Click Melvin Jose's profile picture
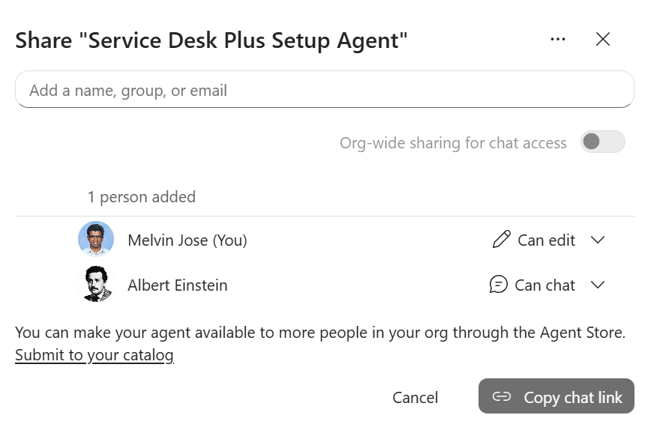The height and width of the screenshot is (433, 654). click(x=96, y=239)
